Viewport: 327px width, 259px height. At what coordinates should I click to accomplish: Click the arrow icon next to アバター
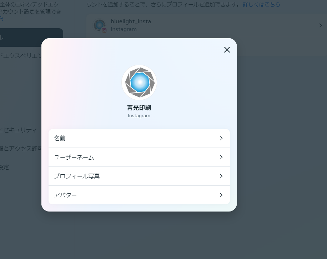pyautogui.click(x=221, y=195)
